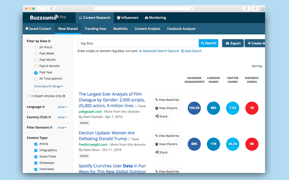Save the Election Update article bookmark

pyautogui.click(x=134, y=139)
